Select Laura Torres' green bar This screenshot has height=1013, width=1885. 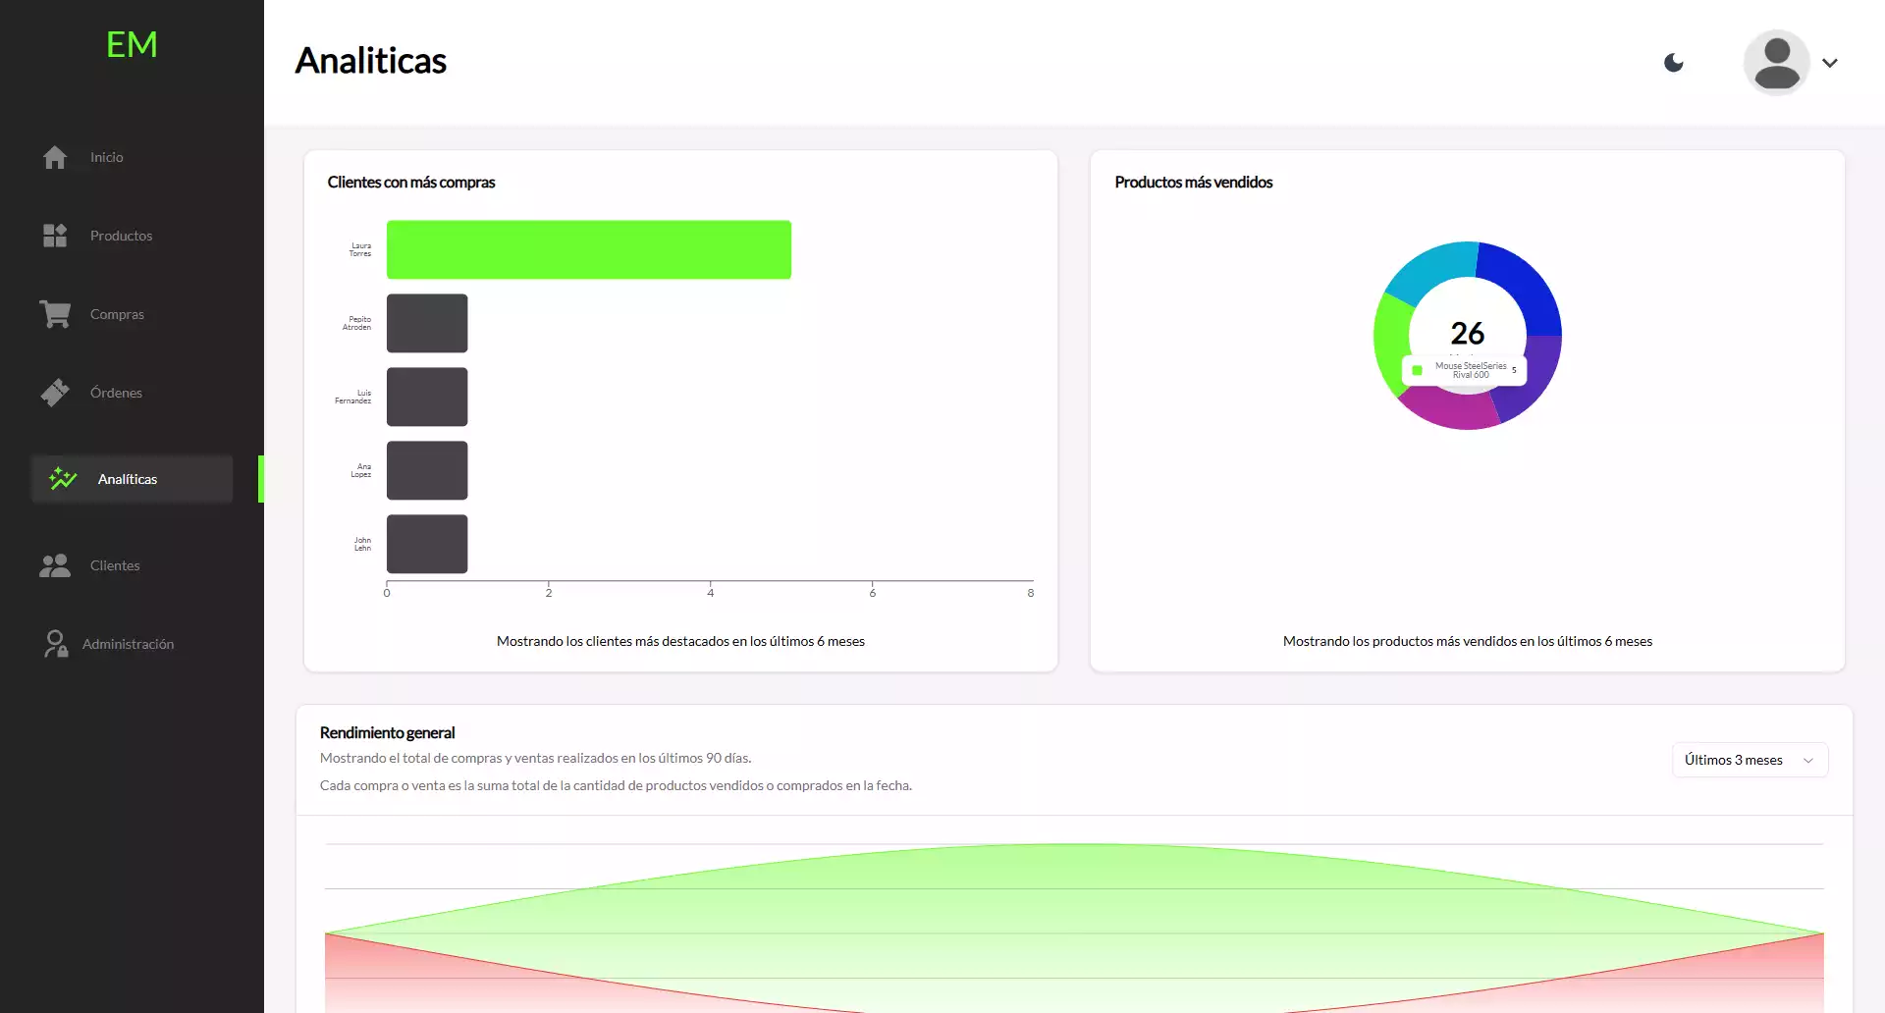click(x=589, y=249)
